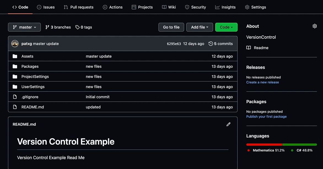Image resolution: width=323 pixels, height=169 pixels.
Task: Open patxg author name link
Action: click(26, 44)
